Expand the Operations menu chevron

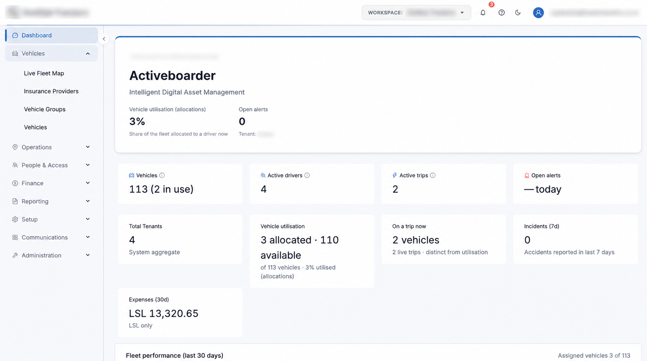(x=88, y=147)
